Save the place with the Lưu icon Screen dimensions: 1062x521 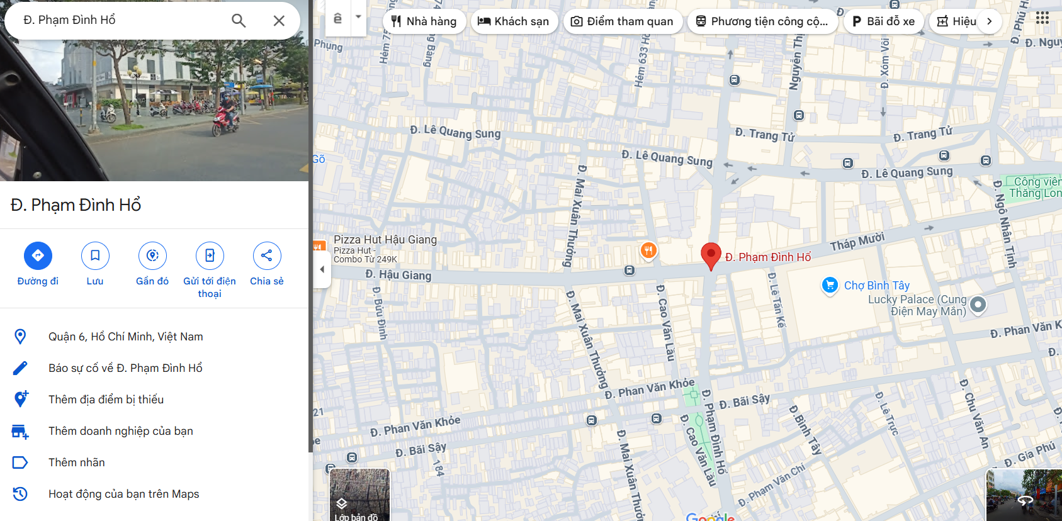[95, 255]
